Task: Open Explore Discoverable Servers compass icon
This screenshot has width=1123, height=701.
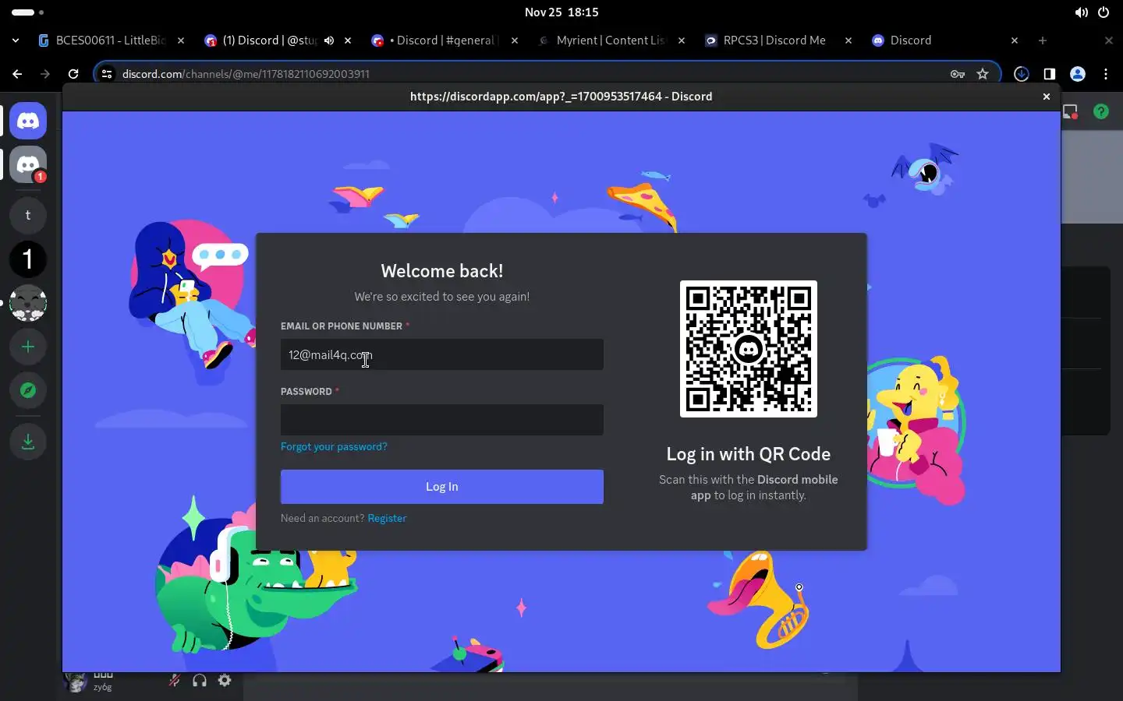Action: click(x=28, y=390)
